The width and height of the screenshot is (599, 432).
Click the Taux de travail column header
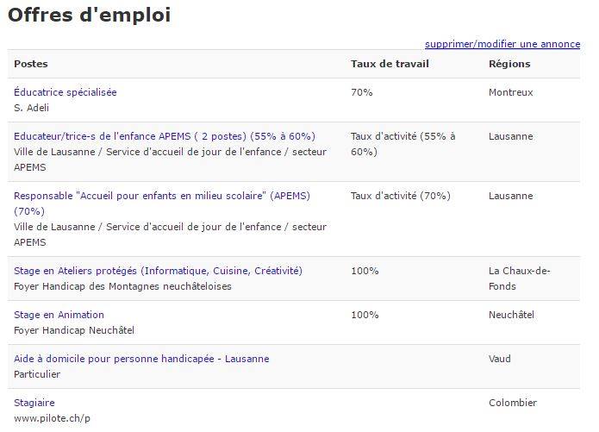point(390,64)
